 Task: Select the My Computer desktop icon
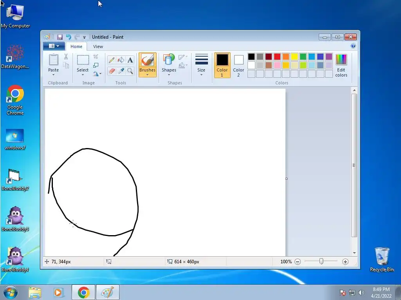(x=15, y=16)
